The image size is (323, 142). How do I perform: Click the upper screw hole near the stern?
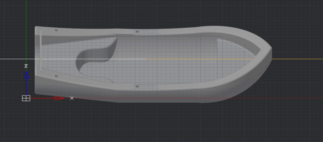pyautogui.click(x=56, y=30)
